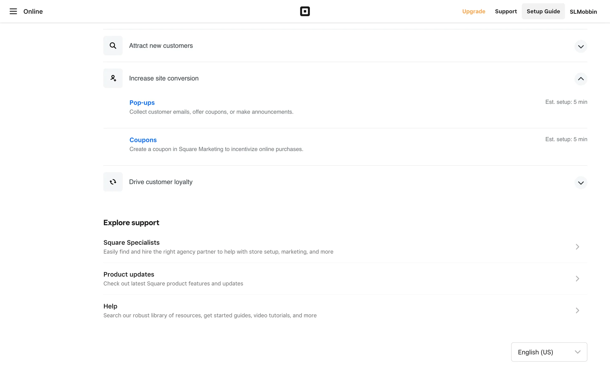Open the SLMobbin account menu
The width and height of the screenshot is (610, 381).
tap(583, 12)
